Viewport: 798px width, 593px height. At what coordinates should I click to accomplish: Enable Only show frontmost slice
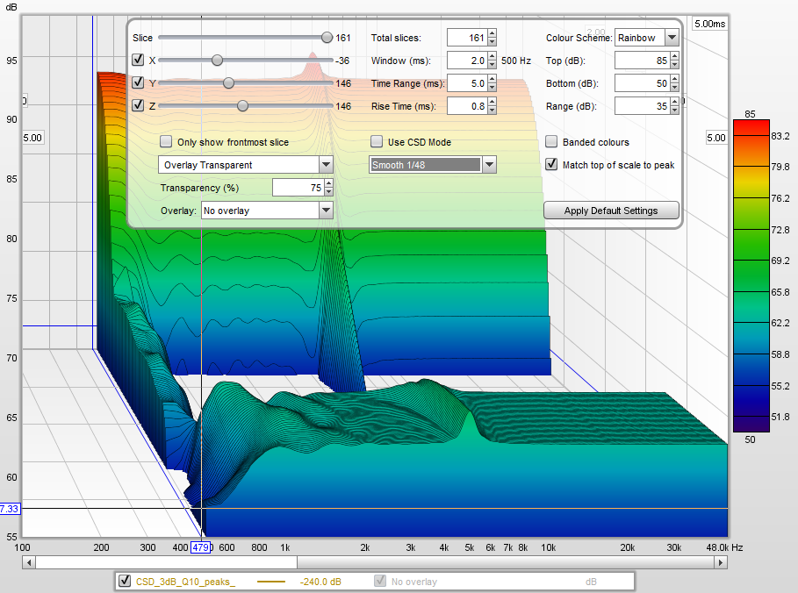pyautogui.click(x=166, y=141)
